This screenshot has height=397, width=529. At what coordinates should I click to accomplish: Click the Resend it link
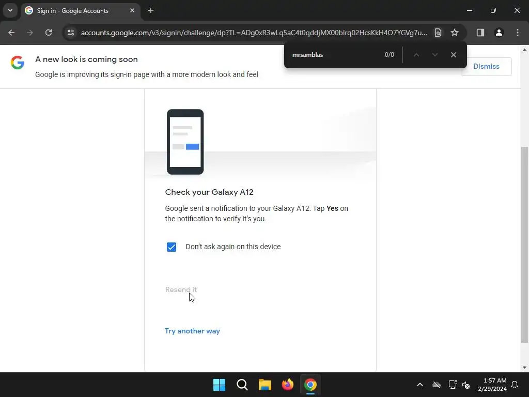pos(181,289)
